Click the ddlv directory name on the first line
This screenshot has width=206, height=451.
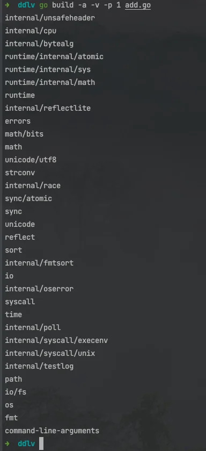point(26,5)
